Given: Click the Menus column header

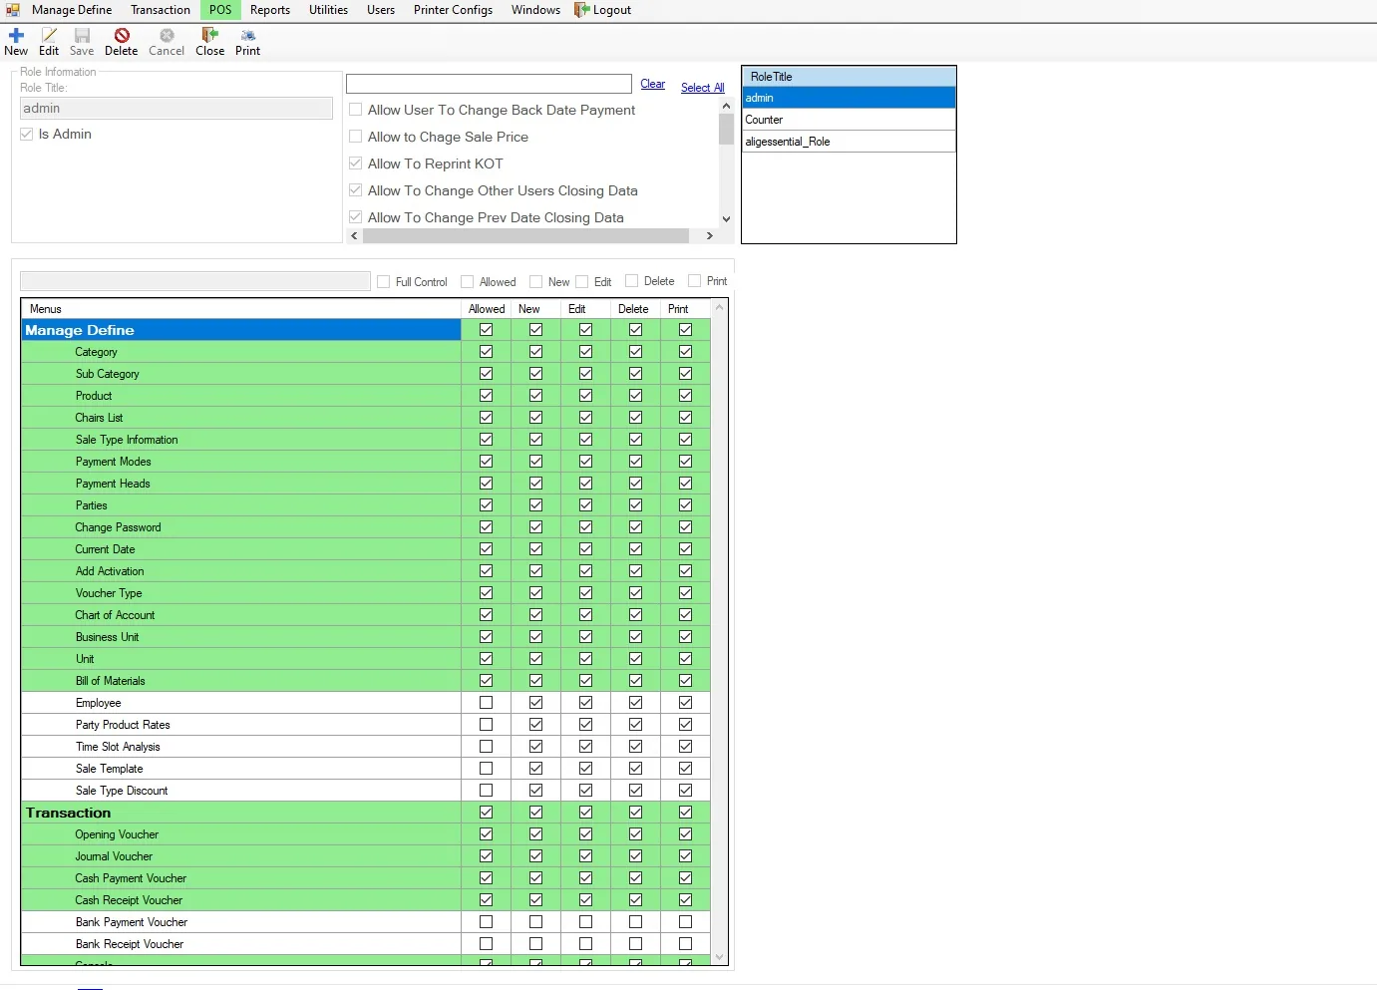Looking at the screenshot, I should (x=241, y=309).
